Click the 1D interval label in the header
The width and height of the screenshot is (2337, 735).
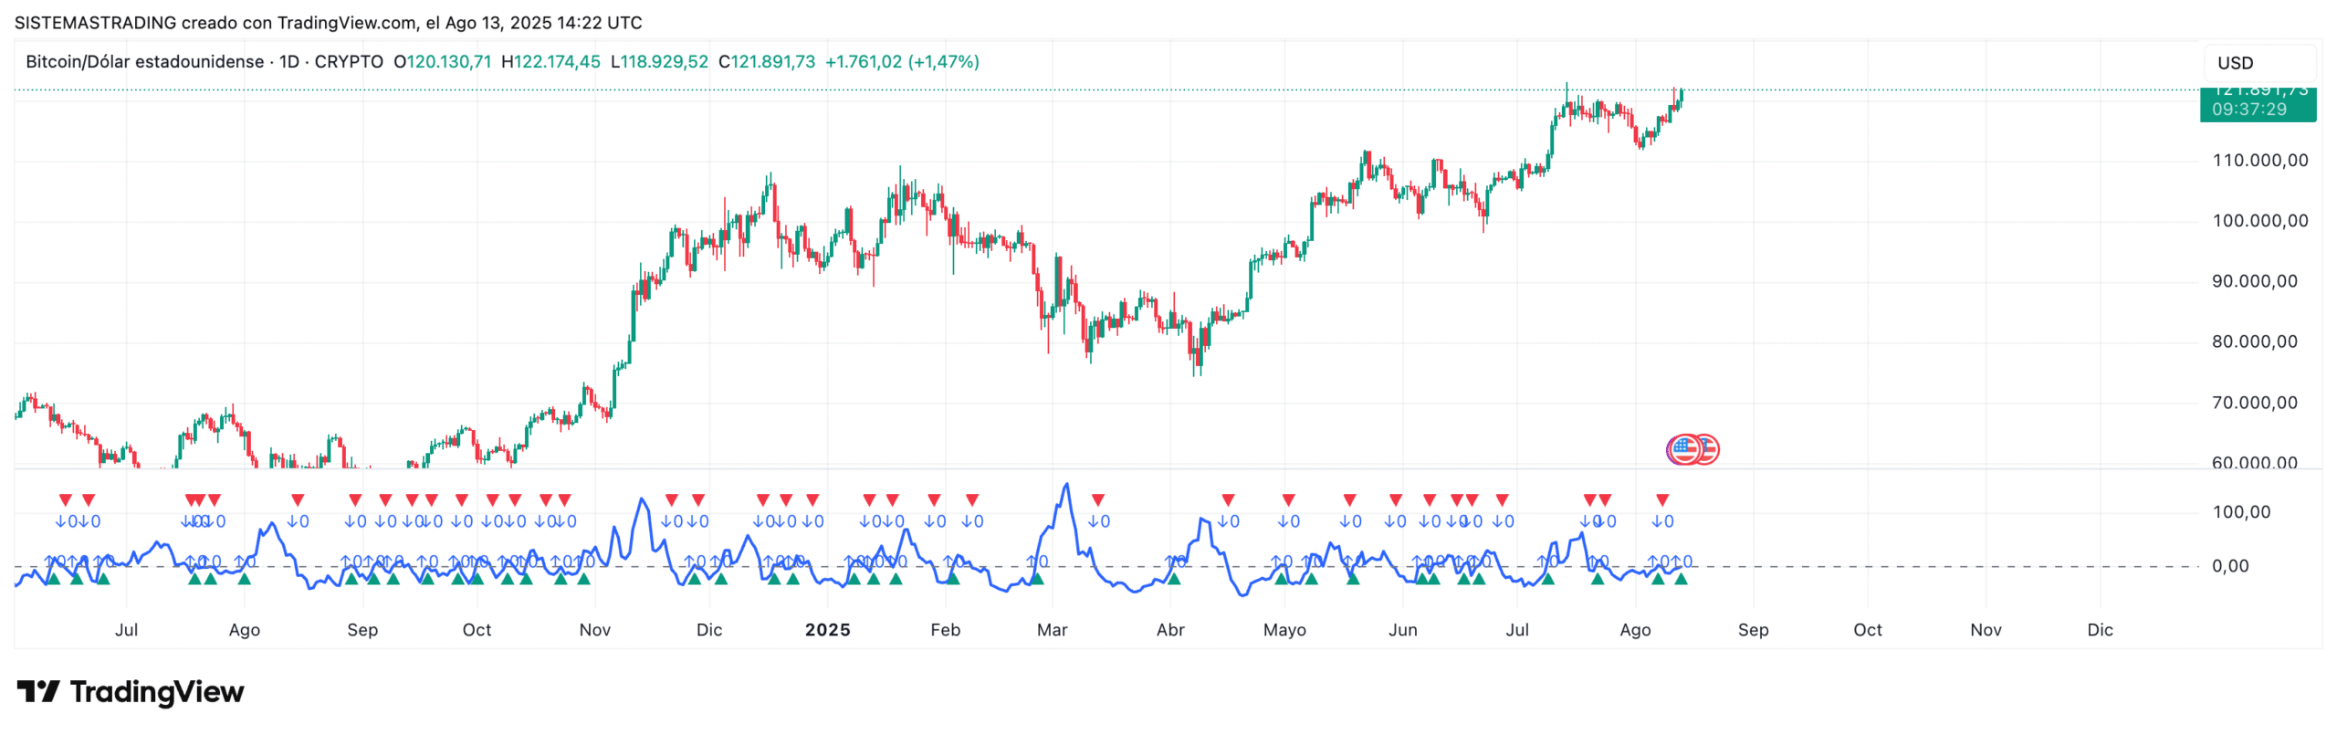coord(288,61)
